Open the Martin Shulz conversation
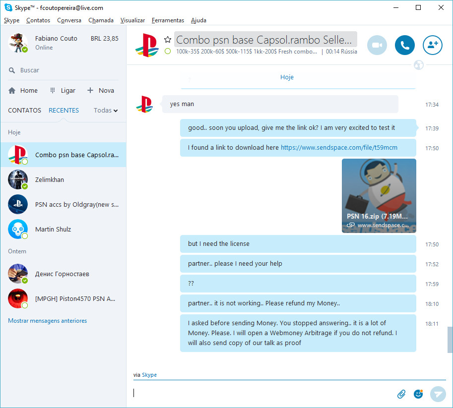Screen dimensions: 453x408 64,229
